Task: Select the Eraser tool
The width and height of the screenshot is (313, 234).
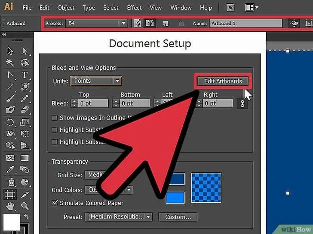Action: (x=25, y=110)
